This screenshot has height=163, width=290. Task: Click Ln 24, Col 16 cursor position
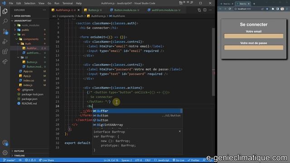111,160
